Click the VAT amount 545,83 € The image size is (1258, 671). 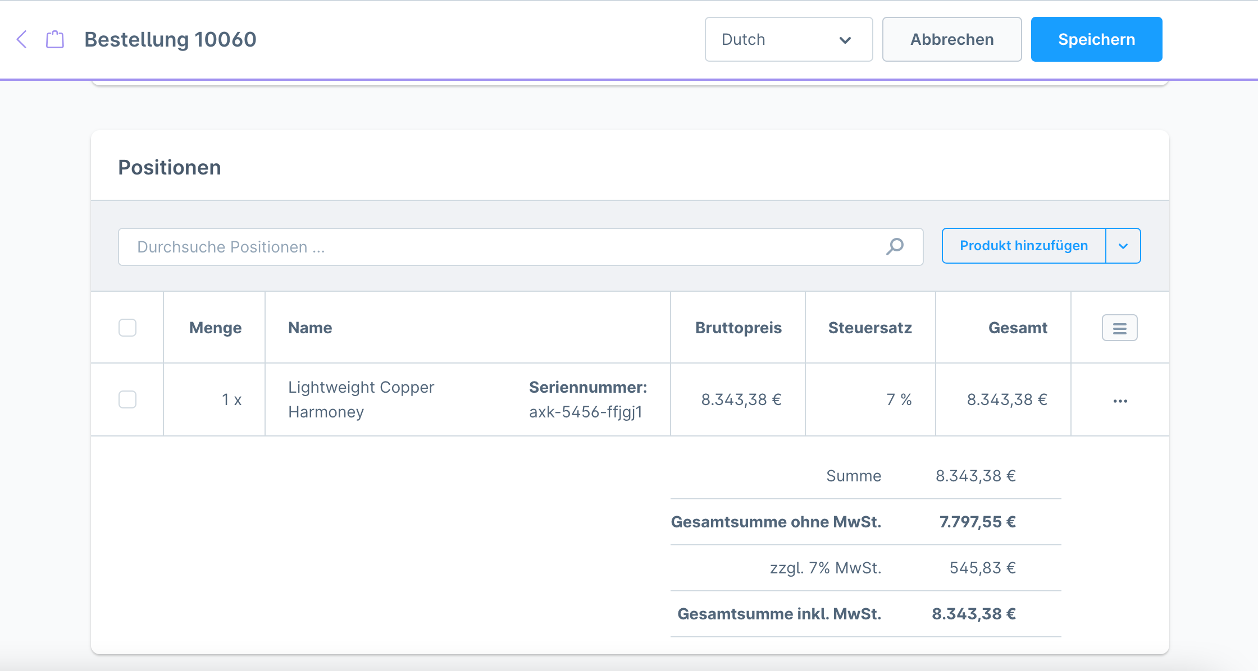coord(982,568)
